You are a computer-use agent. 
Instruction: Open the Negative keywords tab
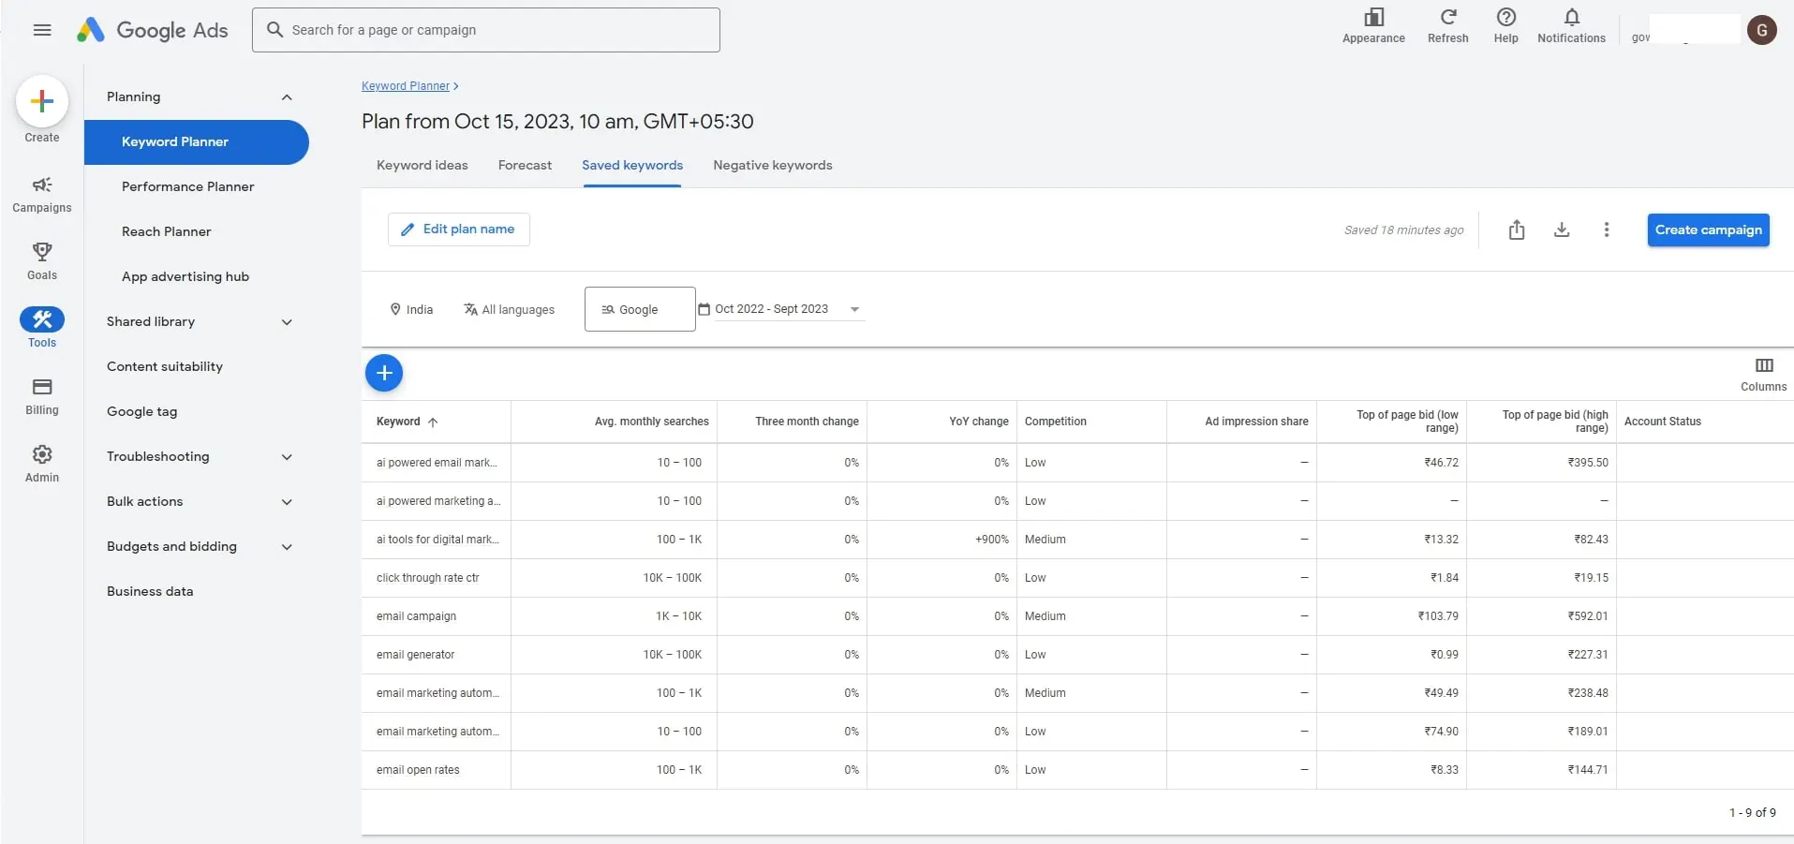tap(772, 165)
